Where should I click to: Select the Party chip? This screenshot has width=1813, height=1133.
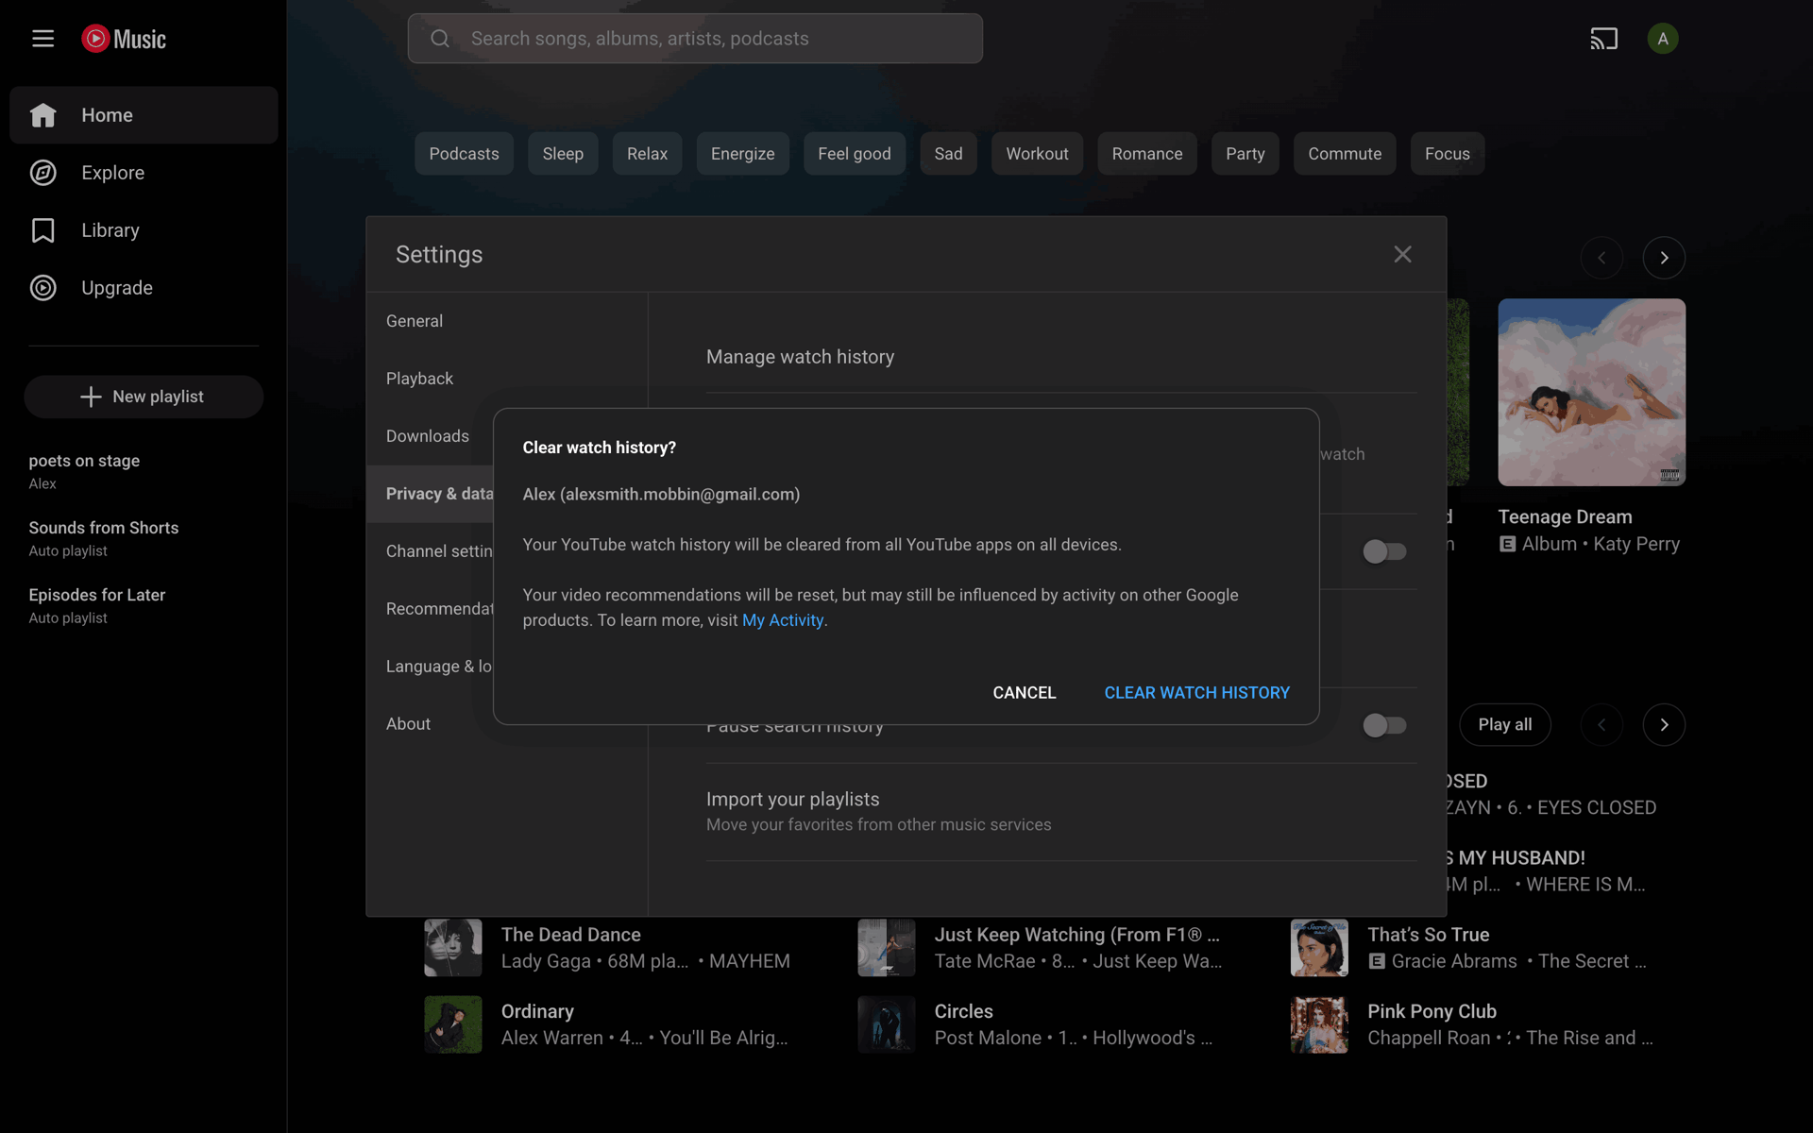point(1245,154)
